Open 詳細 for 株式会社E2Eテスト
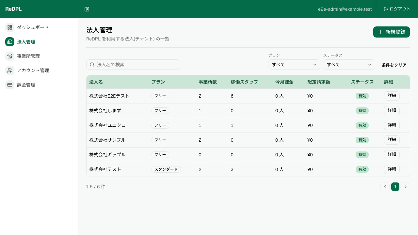The height and width of the screenshot is (235, 418). click(x=392, y=96)
